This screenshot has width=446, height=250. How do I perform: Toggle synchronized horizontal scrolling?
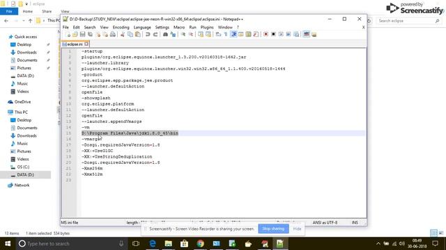pyautogui.click(x=208, y=34)
